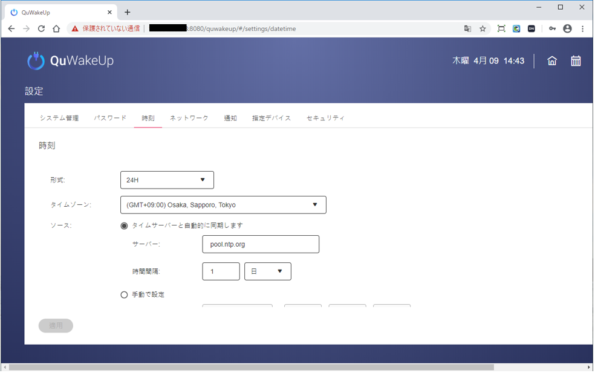Click the browser reload button

41,28
